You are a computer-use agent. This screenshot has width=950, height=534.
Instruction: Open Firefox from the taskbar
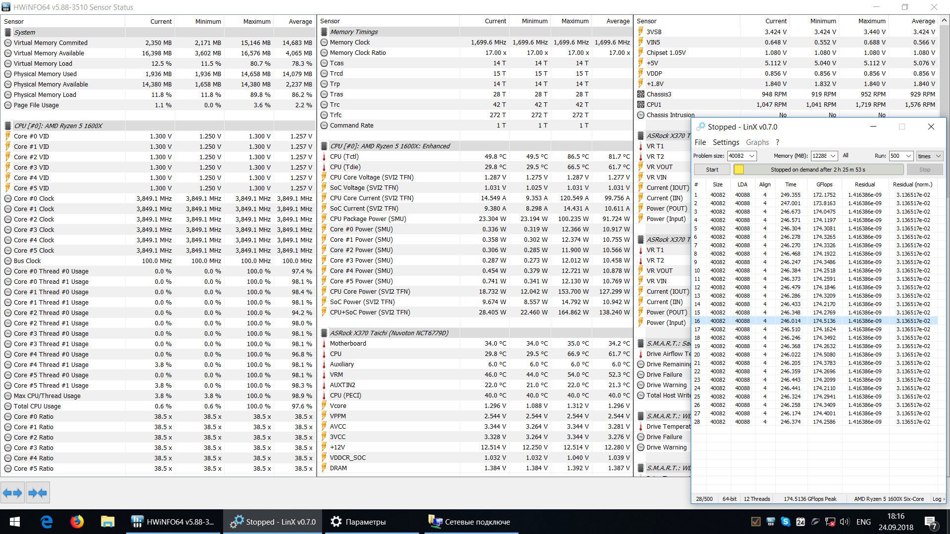click(x=77, y=522)
